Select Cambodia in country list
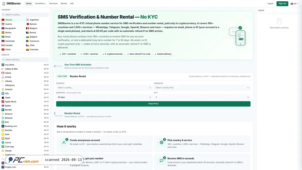 [x=13, y=41]
